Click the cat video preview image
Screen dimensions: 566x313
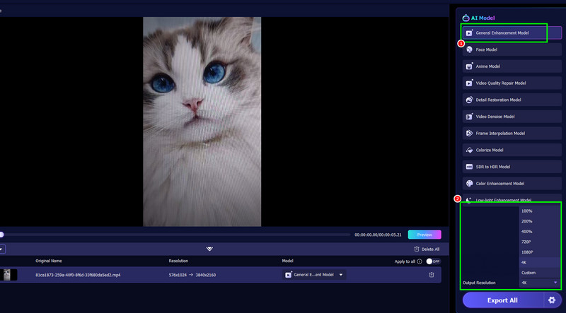(202, 122)
